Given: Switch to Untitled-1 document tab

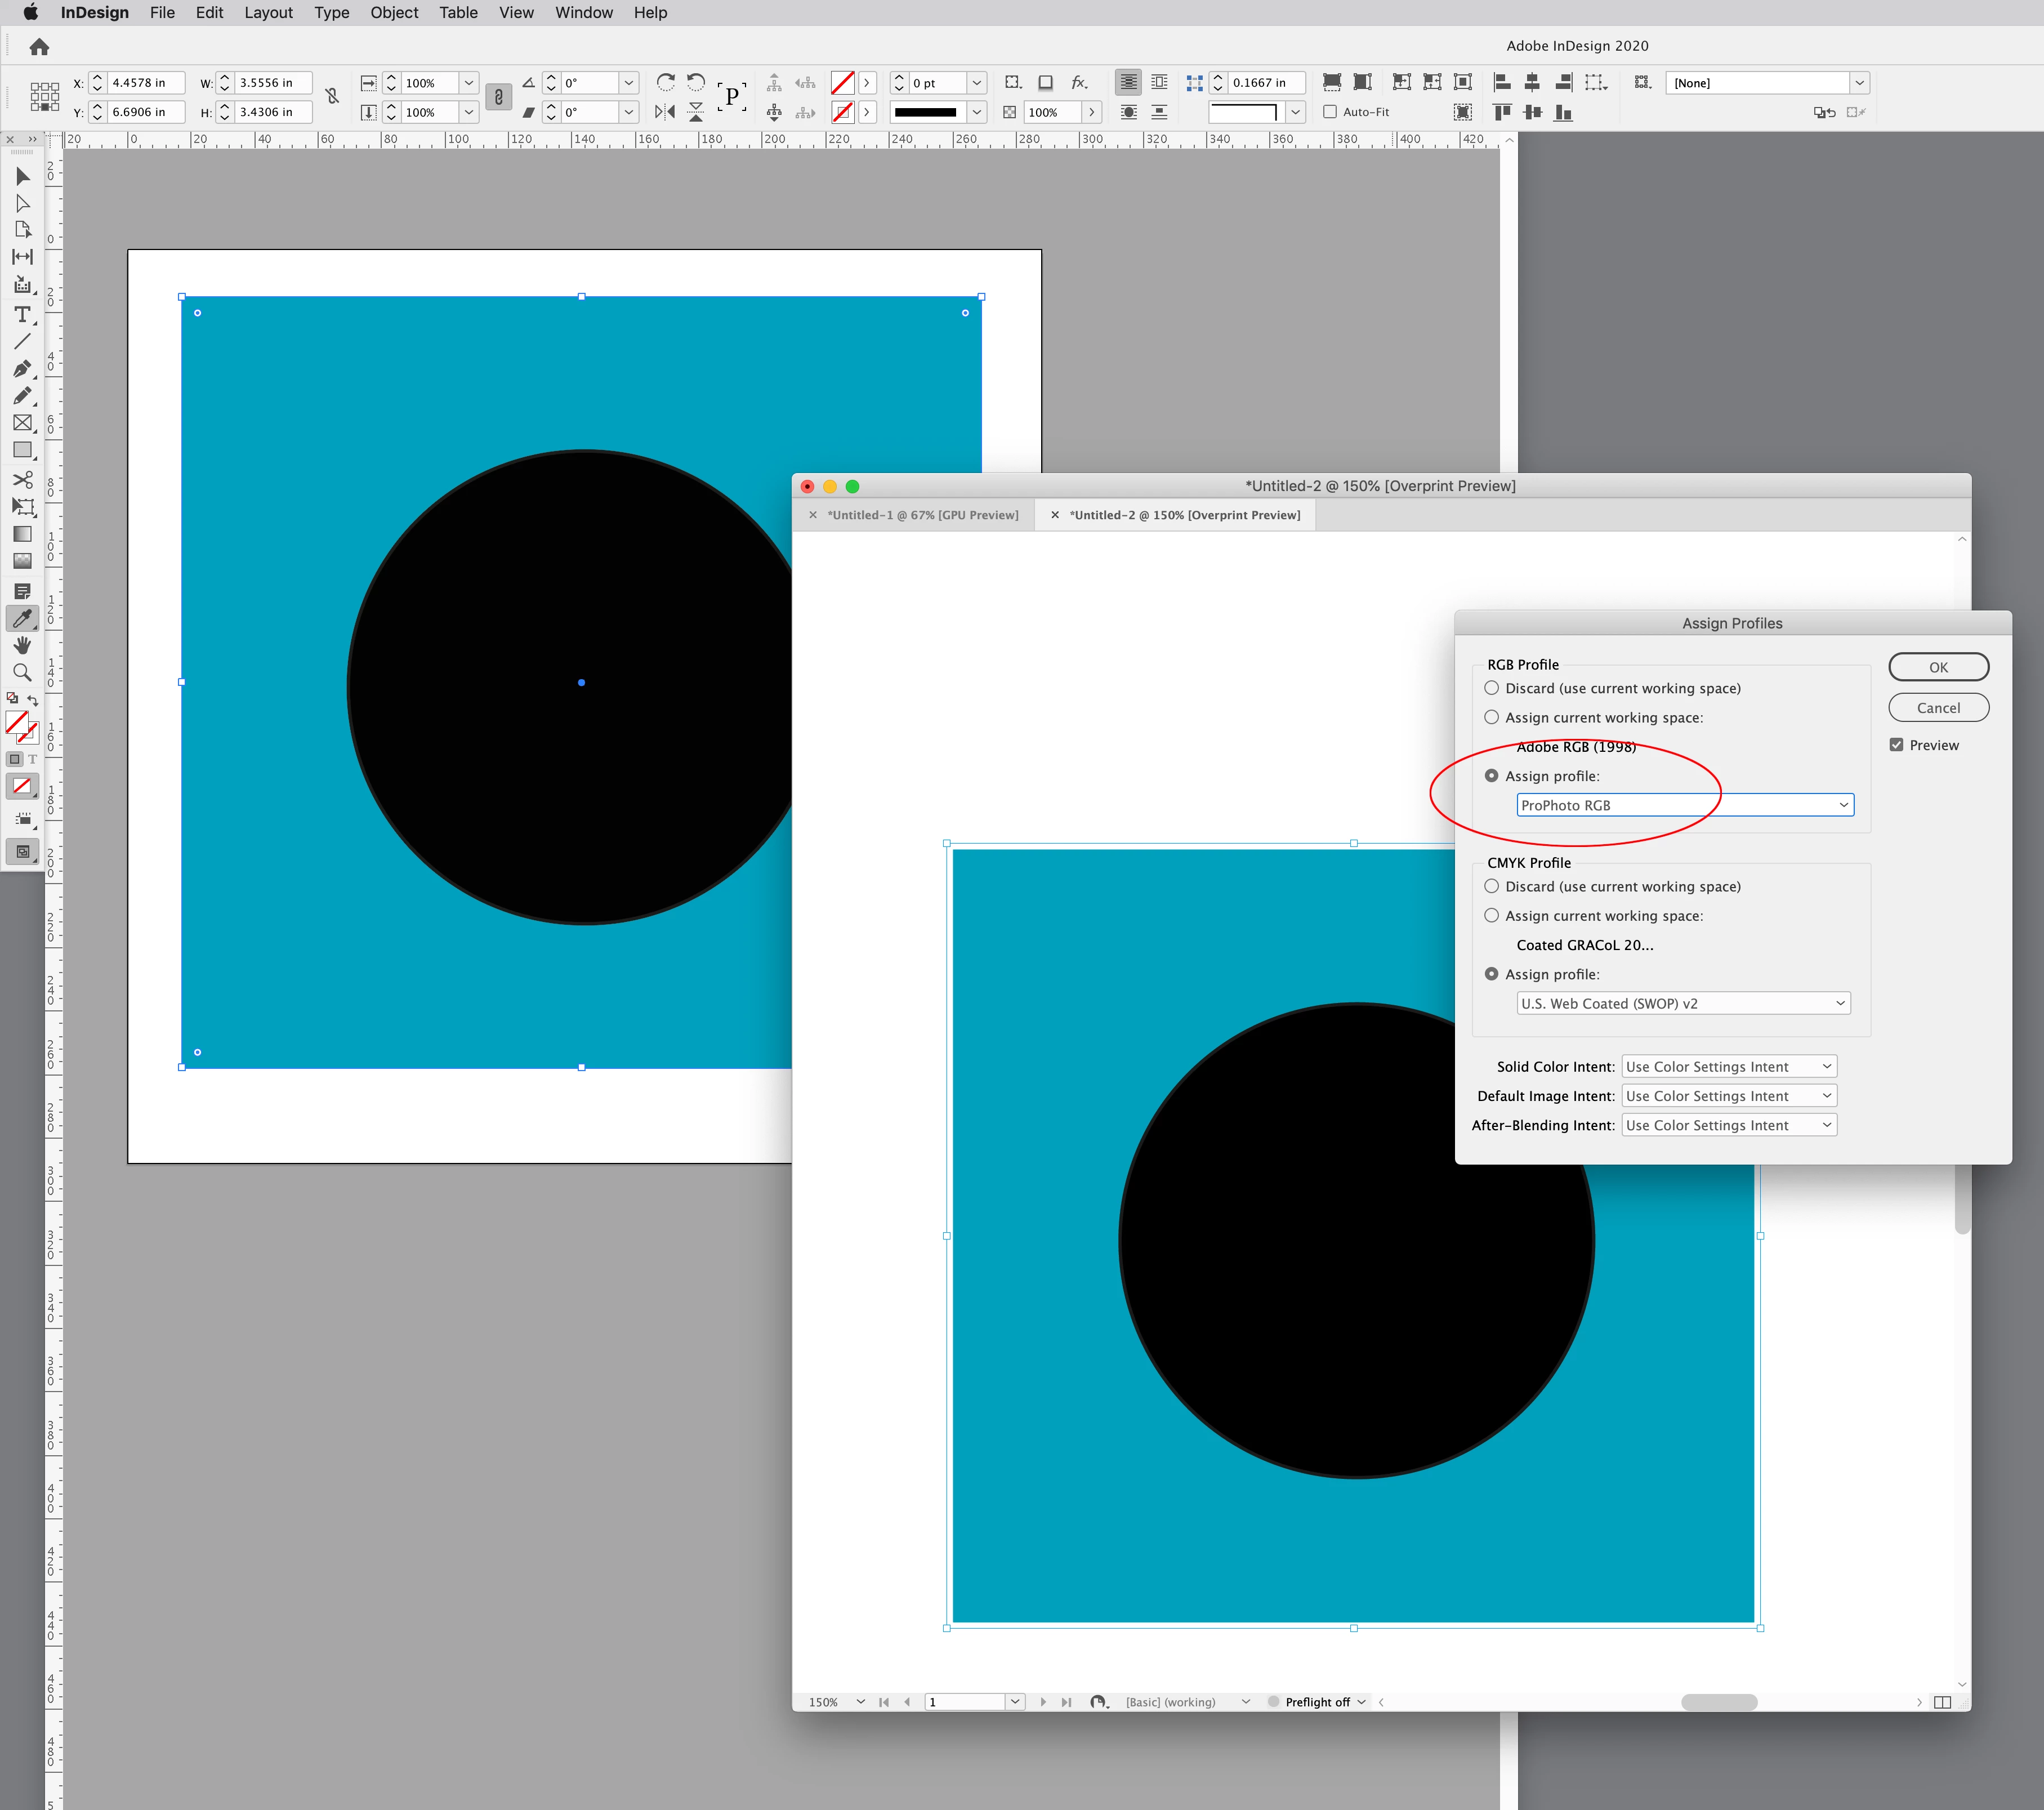Looking at the screenshot, I should [922, 515].
